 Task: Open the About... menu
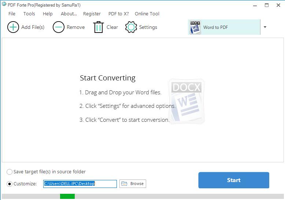click(x=69, y=14)
